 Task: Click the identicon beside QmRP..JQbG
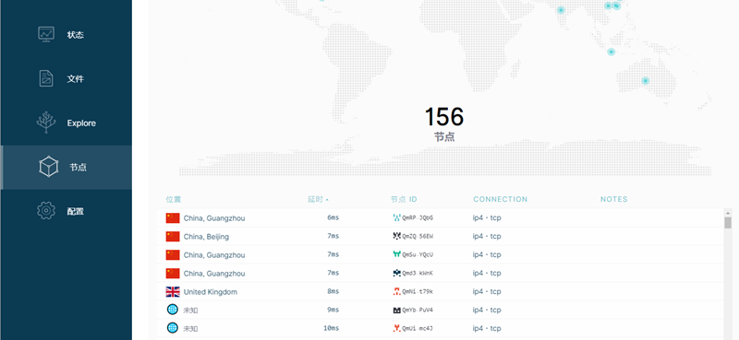397,217
